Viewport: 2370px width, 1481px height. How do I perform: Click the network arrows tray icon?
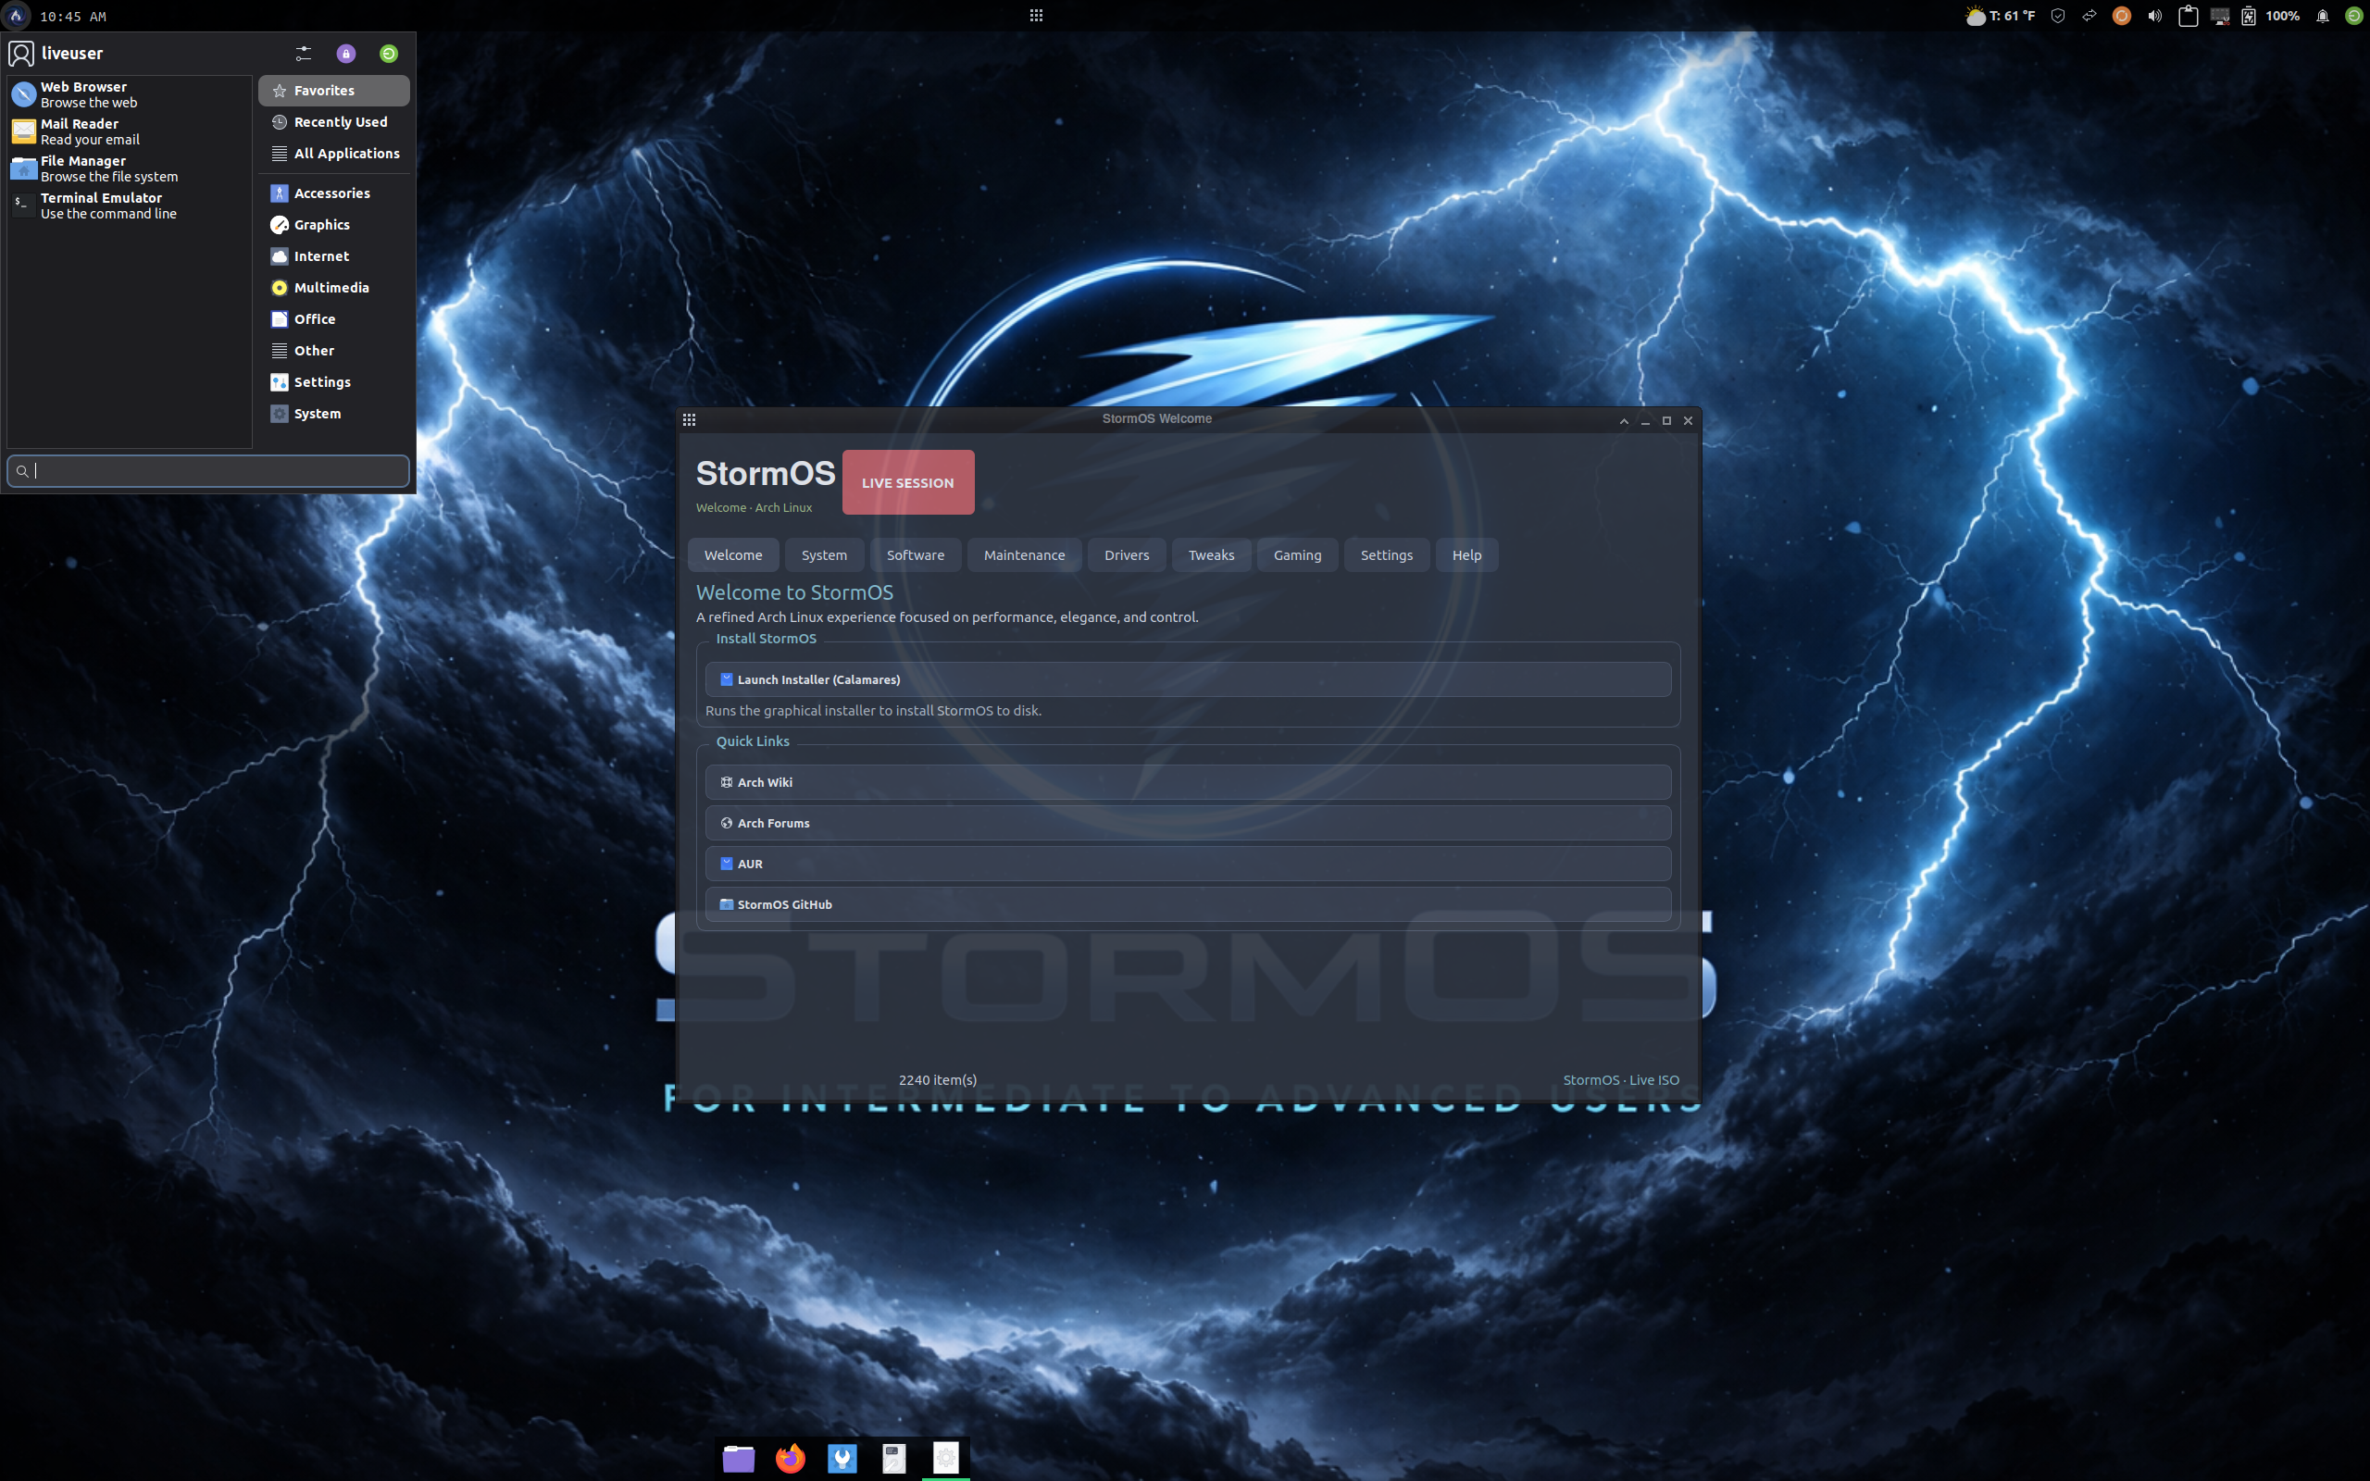(x=2089, y=16)
